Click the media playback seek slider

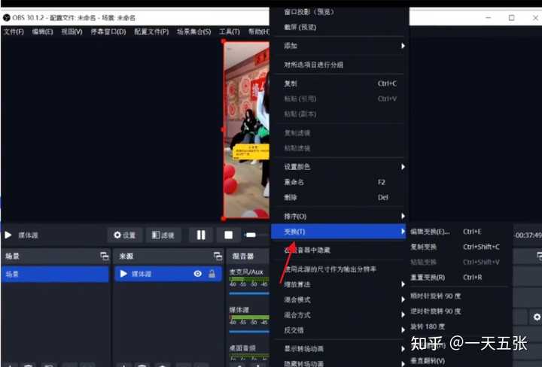[x=257, y=235]
